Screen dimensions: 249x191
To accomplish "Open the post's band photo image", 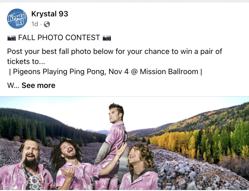I will click(x=124, y=143).
